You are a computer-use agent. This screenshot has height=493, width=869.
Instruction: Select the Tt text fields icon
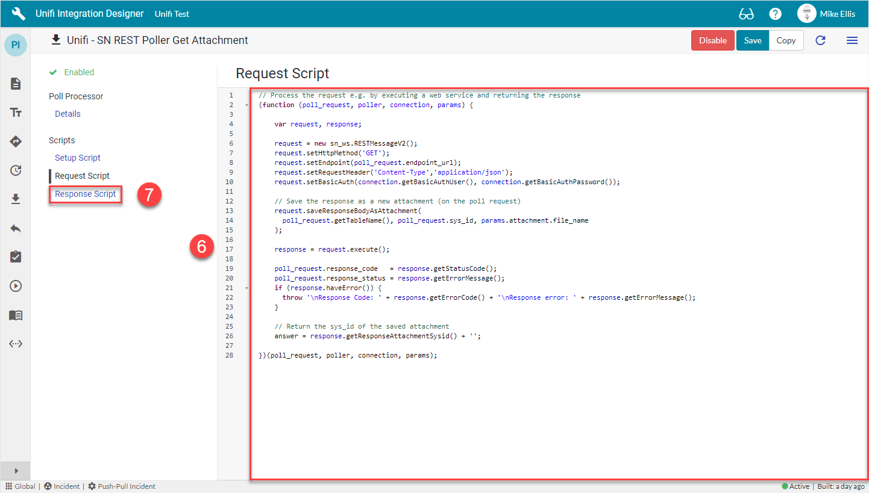(15, 113)
